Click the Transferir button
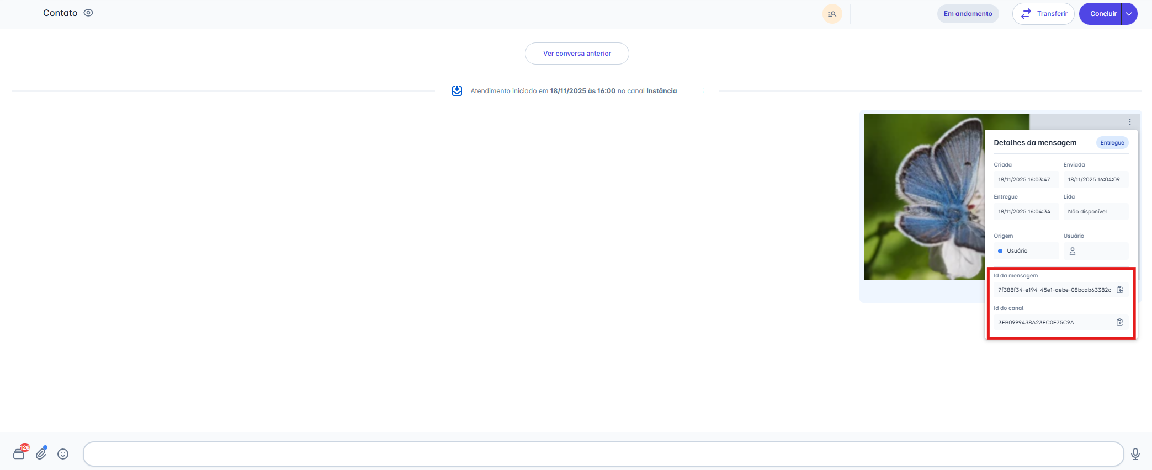 click(x=1043, y=14)
